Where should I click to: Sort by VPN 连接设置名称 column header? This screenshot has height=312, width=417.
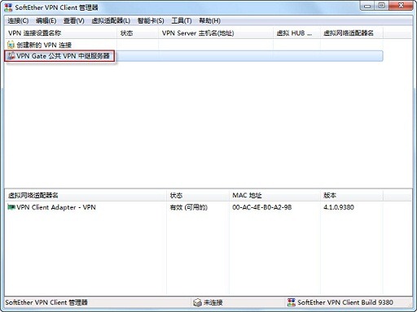pos(61,33)
